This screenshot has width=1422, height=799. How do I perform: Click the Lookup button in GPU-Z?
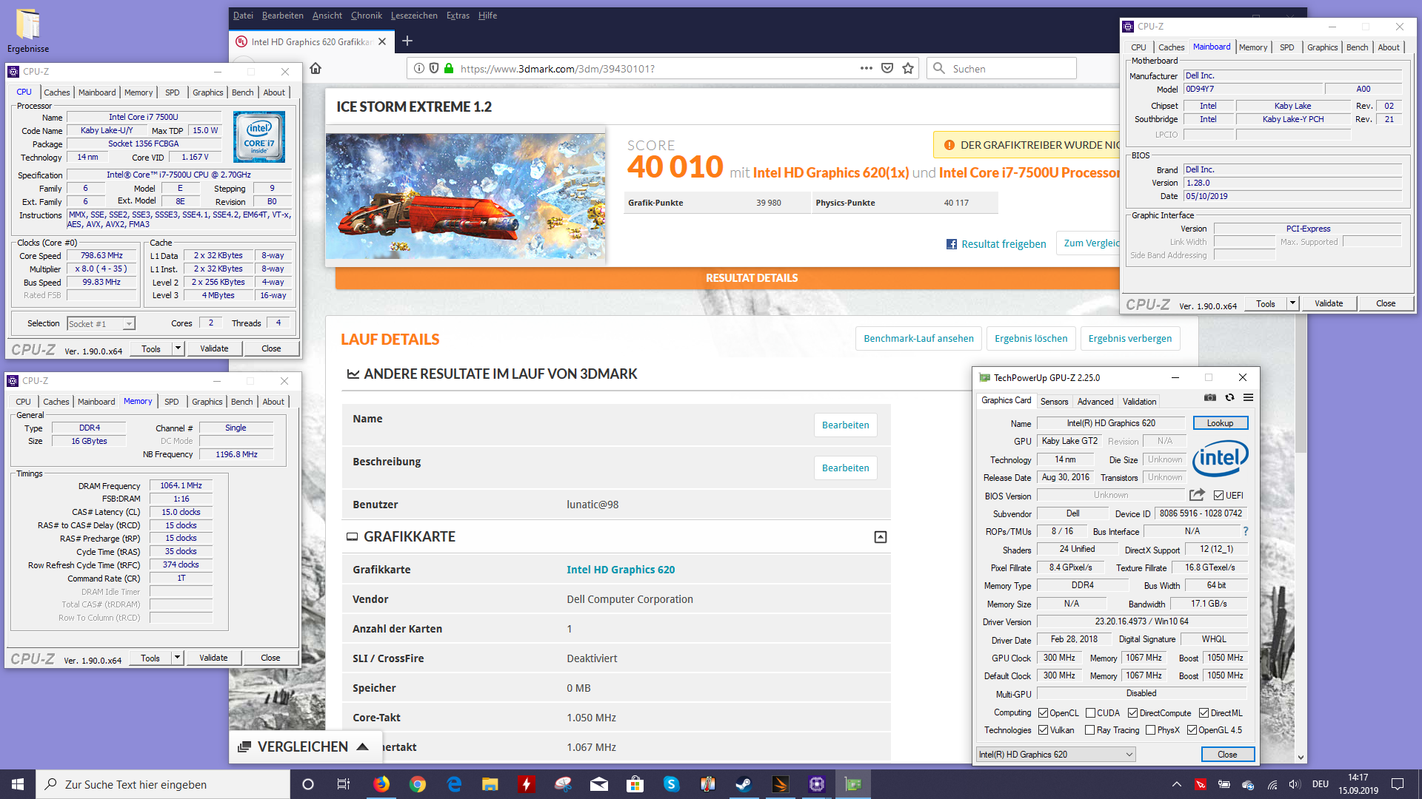pyautogui.click(x=1221, y=423)
